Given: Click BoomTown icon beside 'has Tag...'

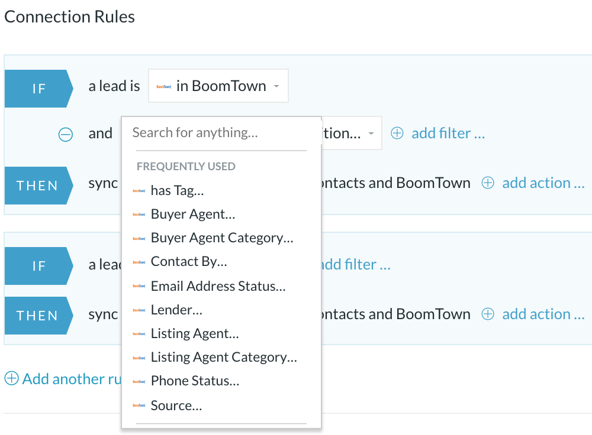Looking at the screenshot, I should (x=139, y=191).
